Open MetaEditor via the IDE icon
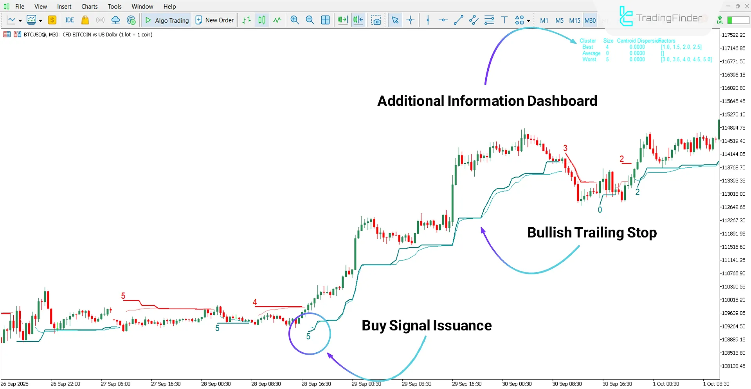The image size is (751, 389). (69, 20)
